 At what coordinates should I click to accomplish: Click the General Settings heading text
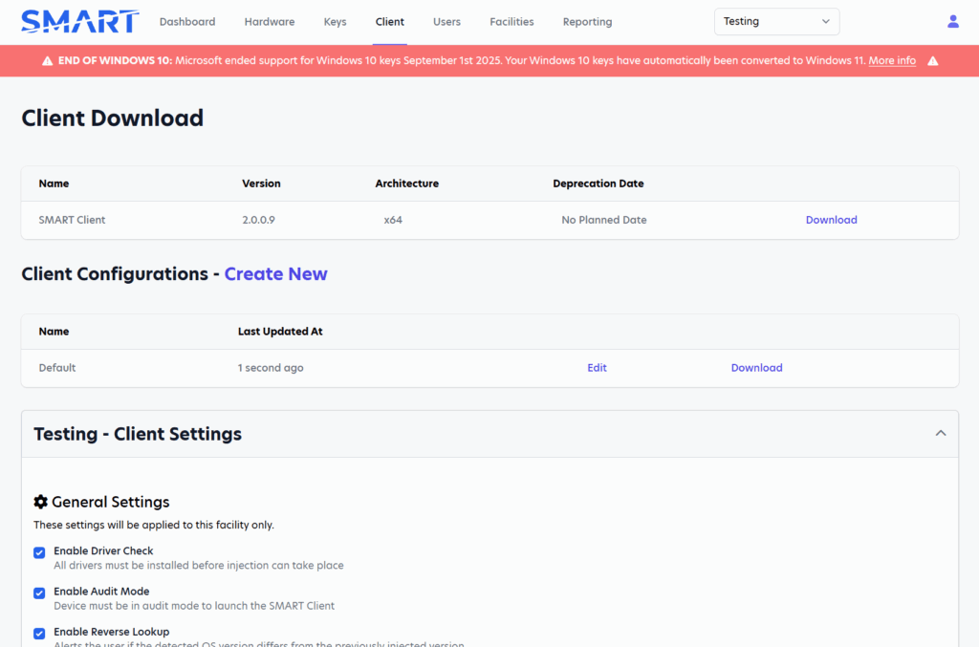(x=111, y=502)
